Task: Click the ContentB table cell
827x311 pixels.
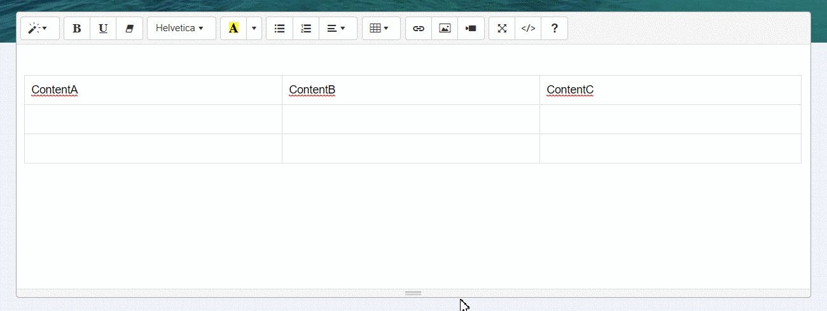Action: click(x=411, y=90)
